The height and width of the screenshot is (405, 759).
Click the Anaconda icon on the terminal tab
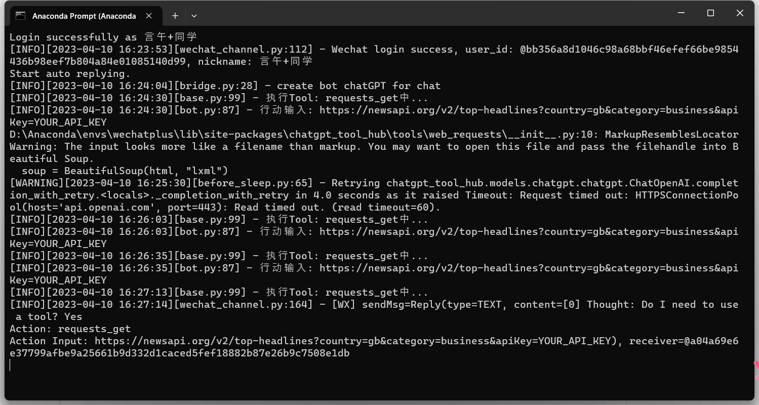click(x=20, y=16)
